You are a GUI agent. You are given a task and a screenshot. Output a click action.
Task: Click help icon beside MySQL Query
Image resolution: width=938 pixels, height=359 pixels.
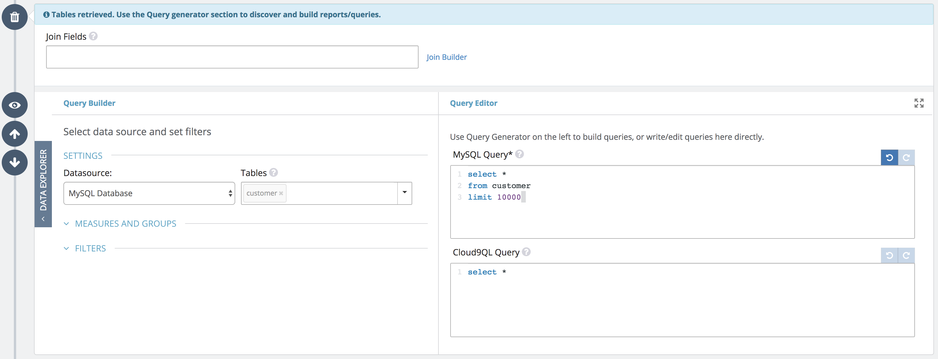coord(520,154)
